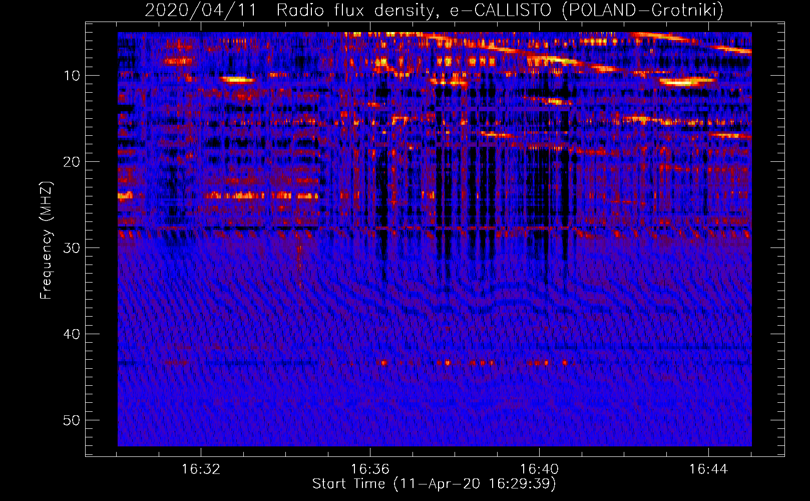Screen dimensions: 810x501
Task: Click the '30' frequency tick label
Action: (72, 248)
